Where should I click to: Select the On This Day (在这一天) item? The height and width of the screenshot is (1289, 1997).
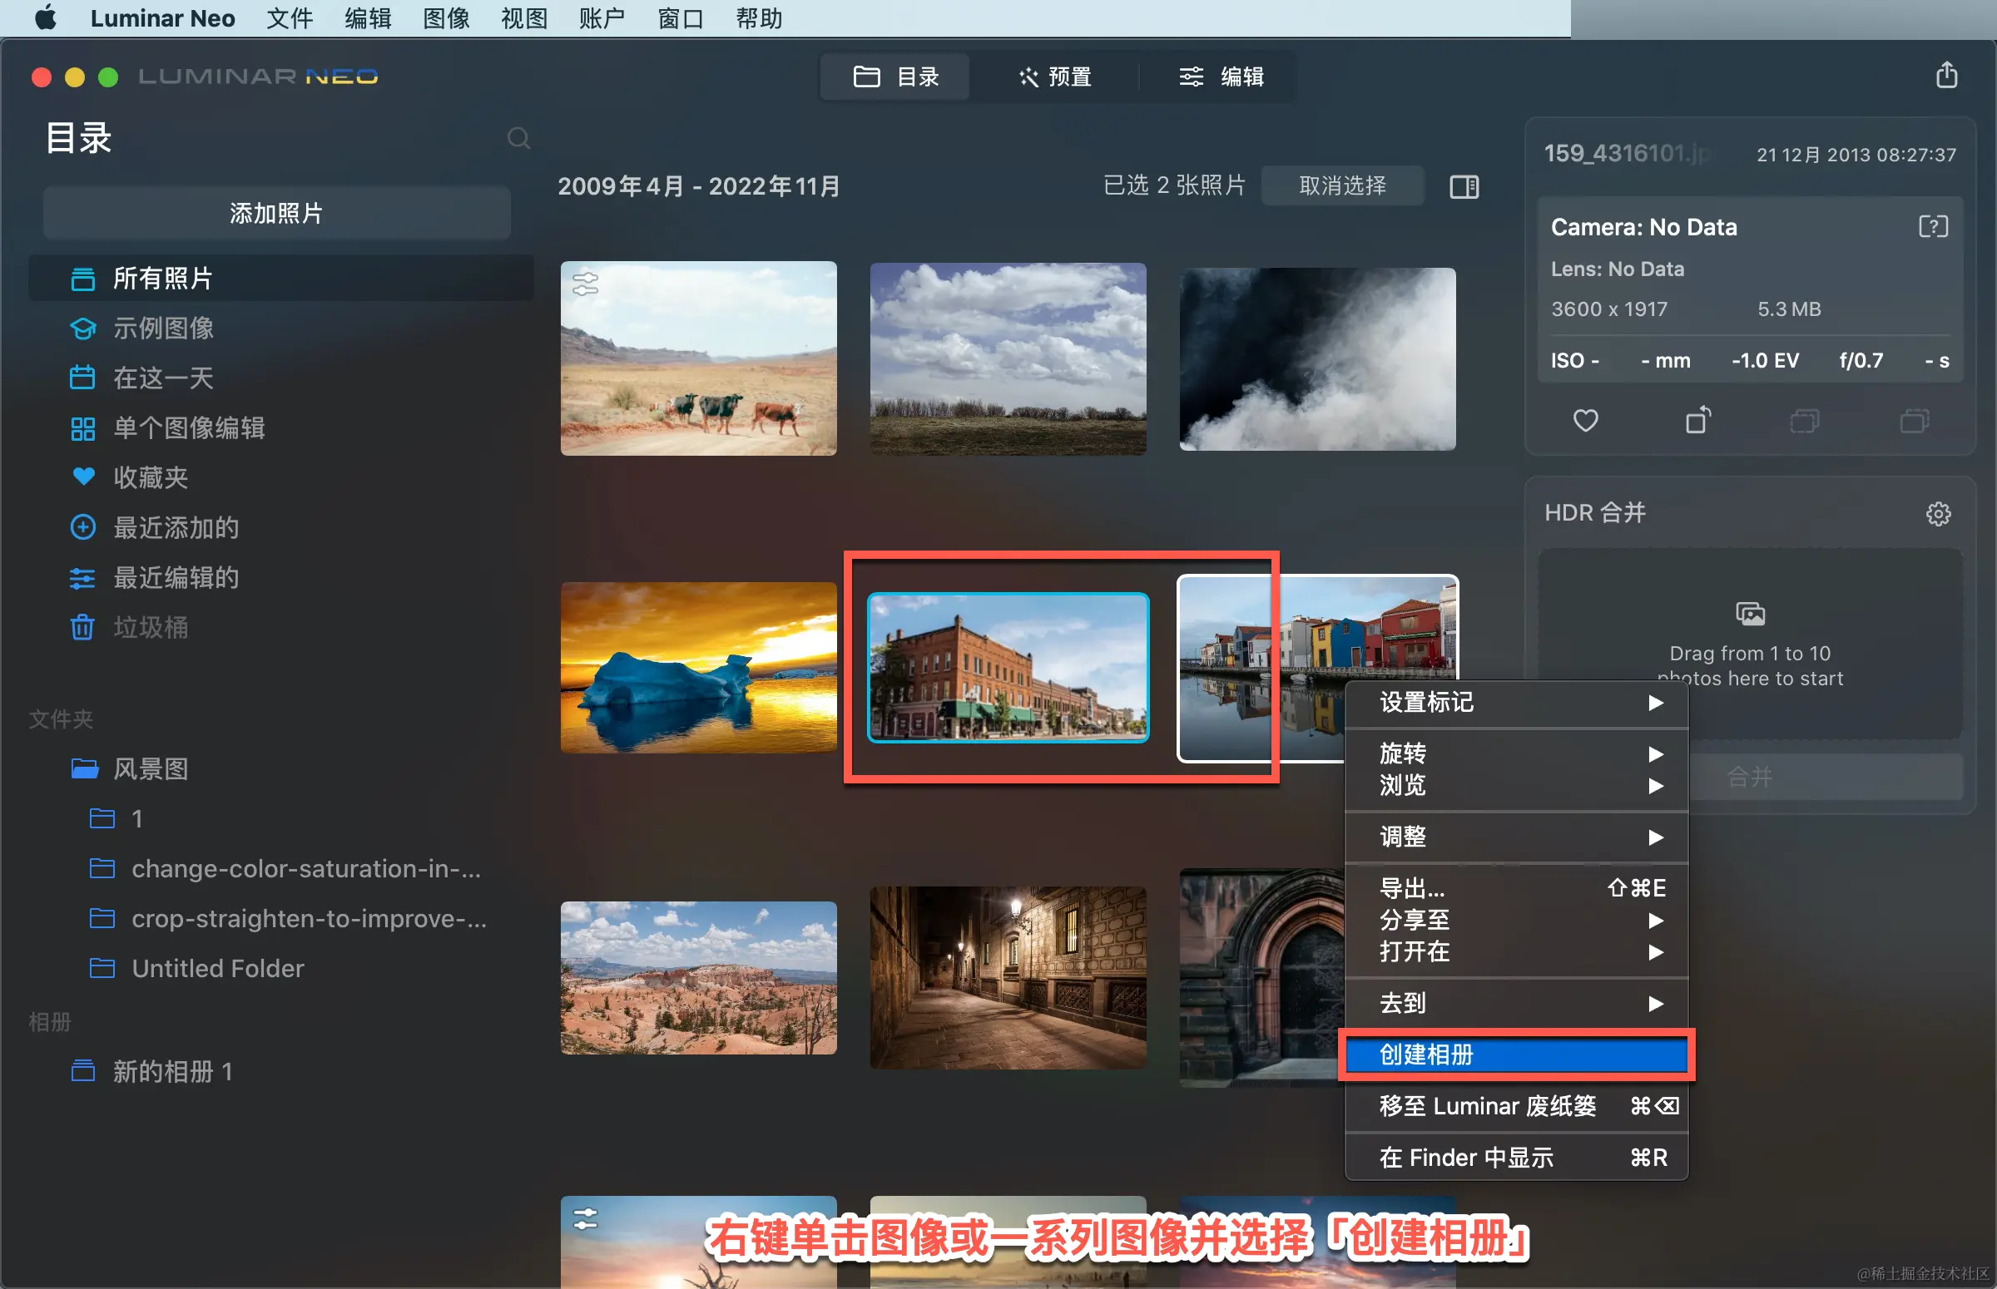pos(163,378)
